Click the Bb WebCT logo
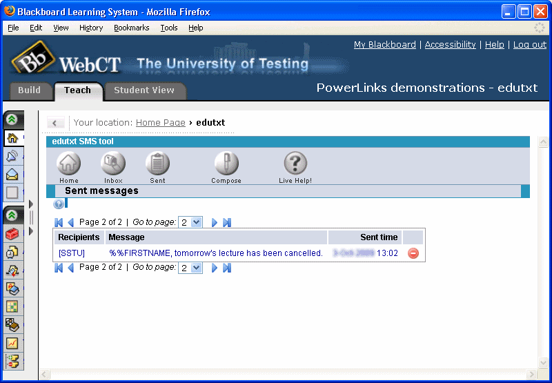 (x=66, y=59)
